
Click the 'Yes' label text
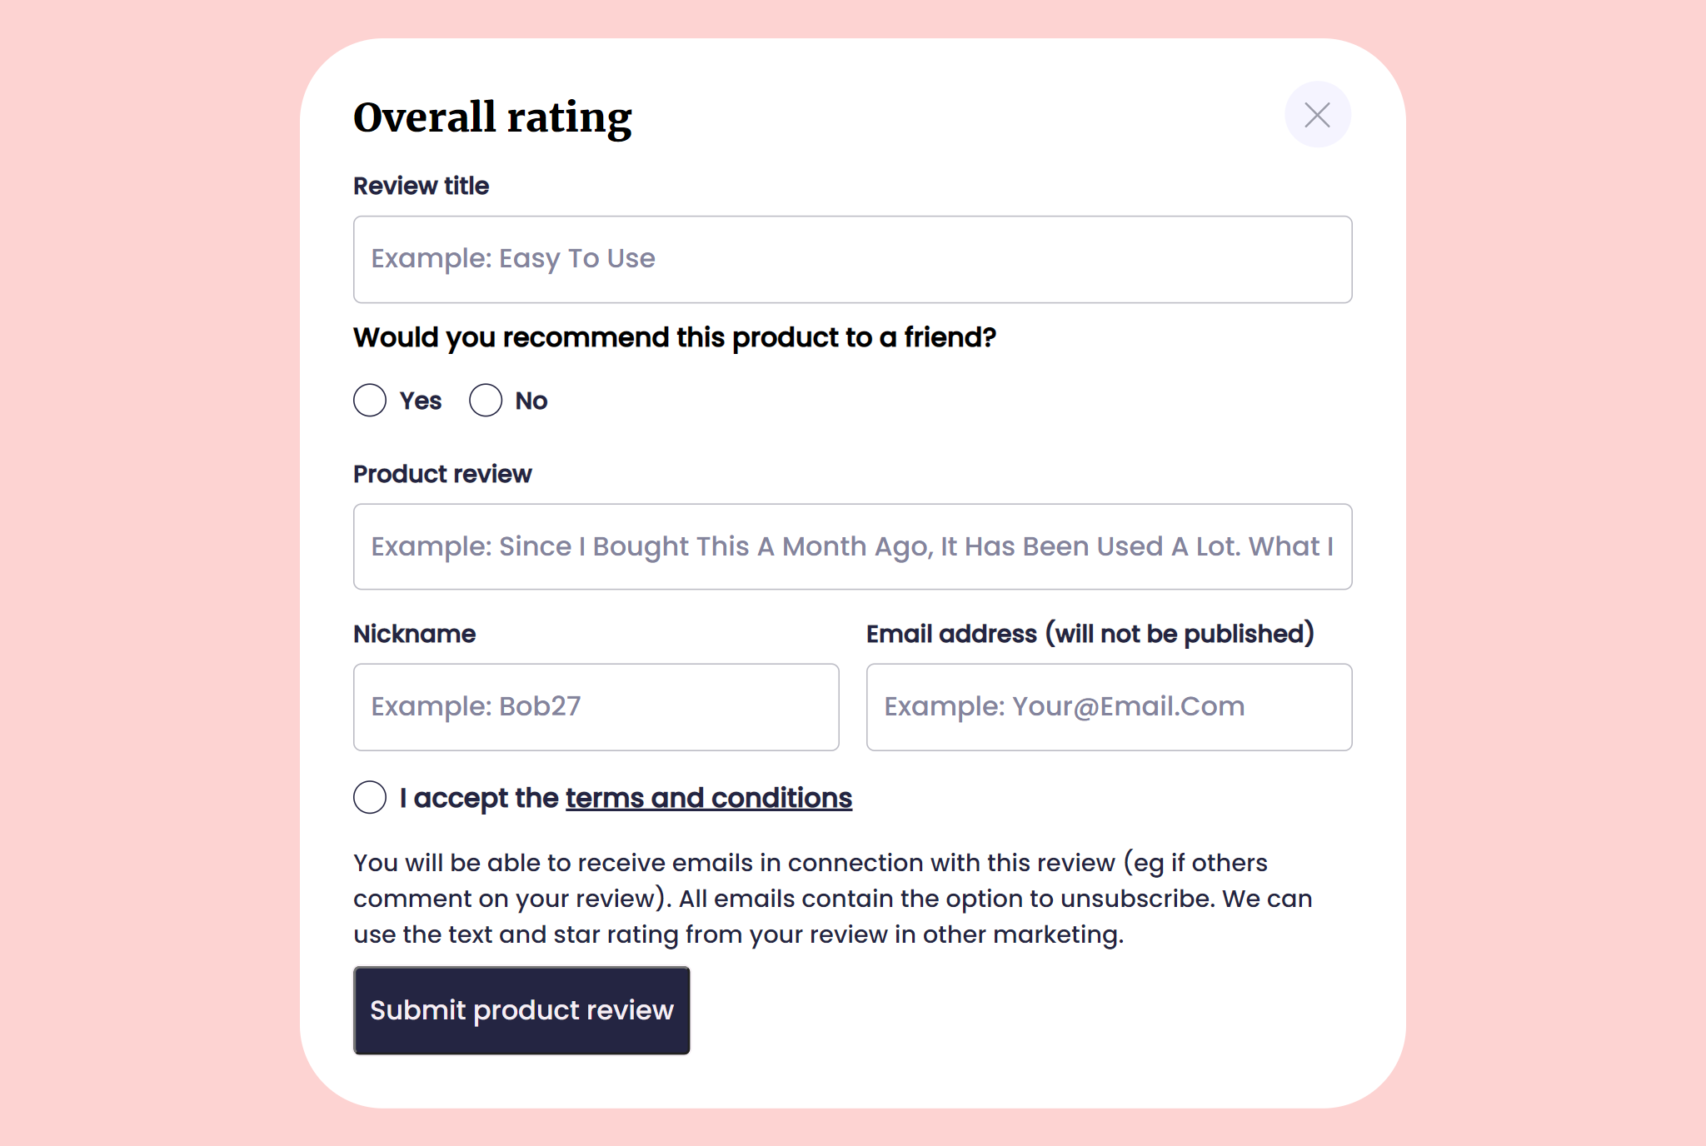click(421, 401)
